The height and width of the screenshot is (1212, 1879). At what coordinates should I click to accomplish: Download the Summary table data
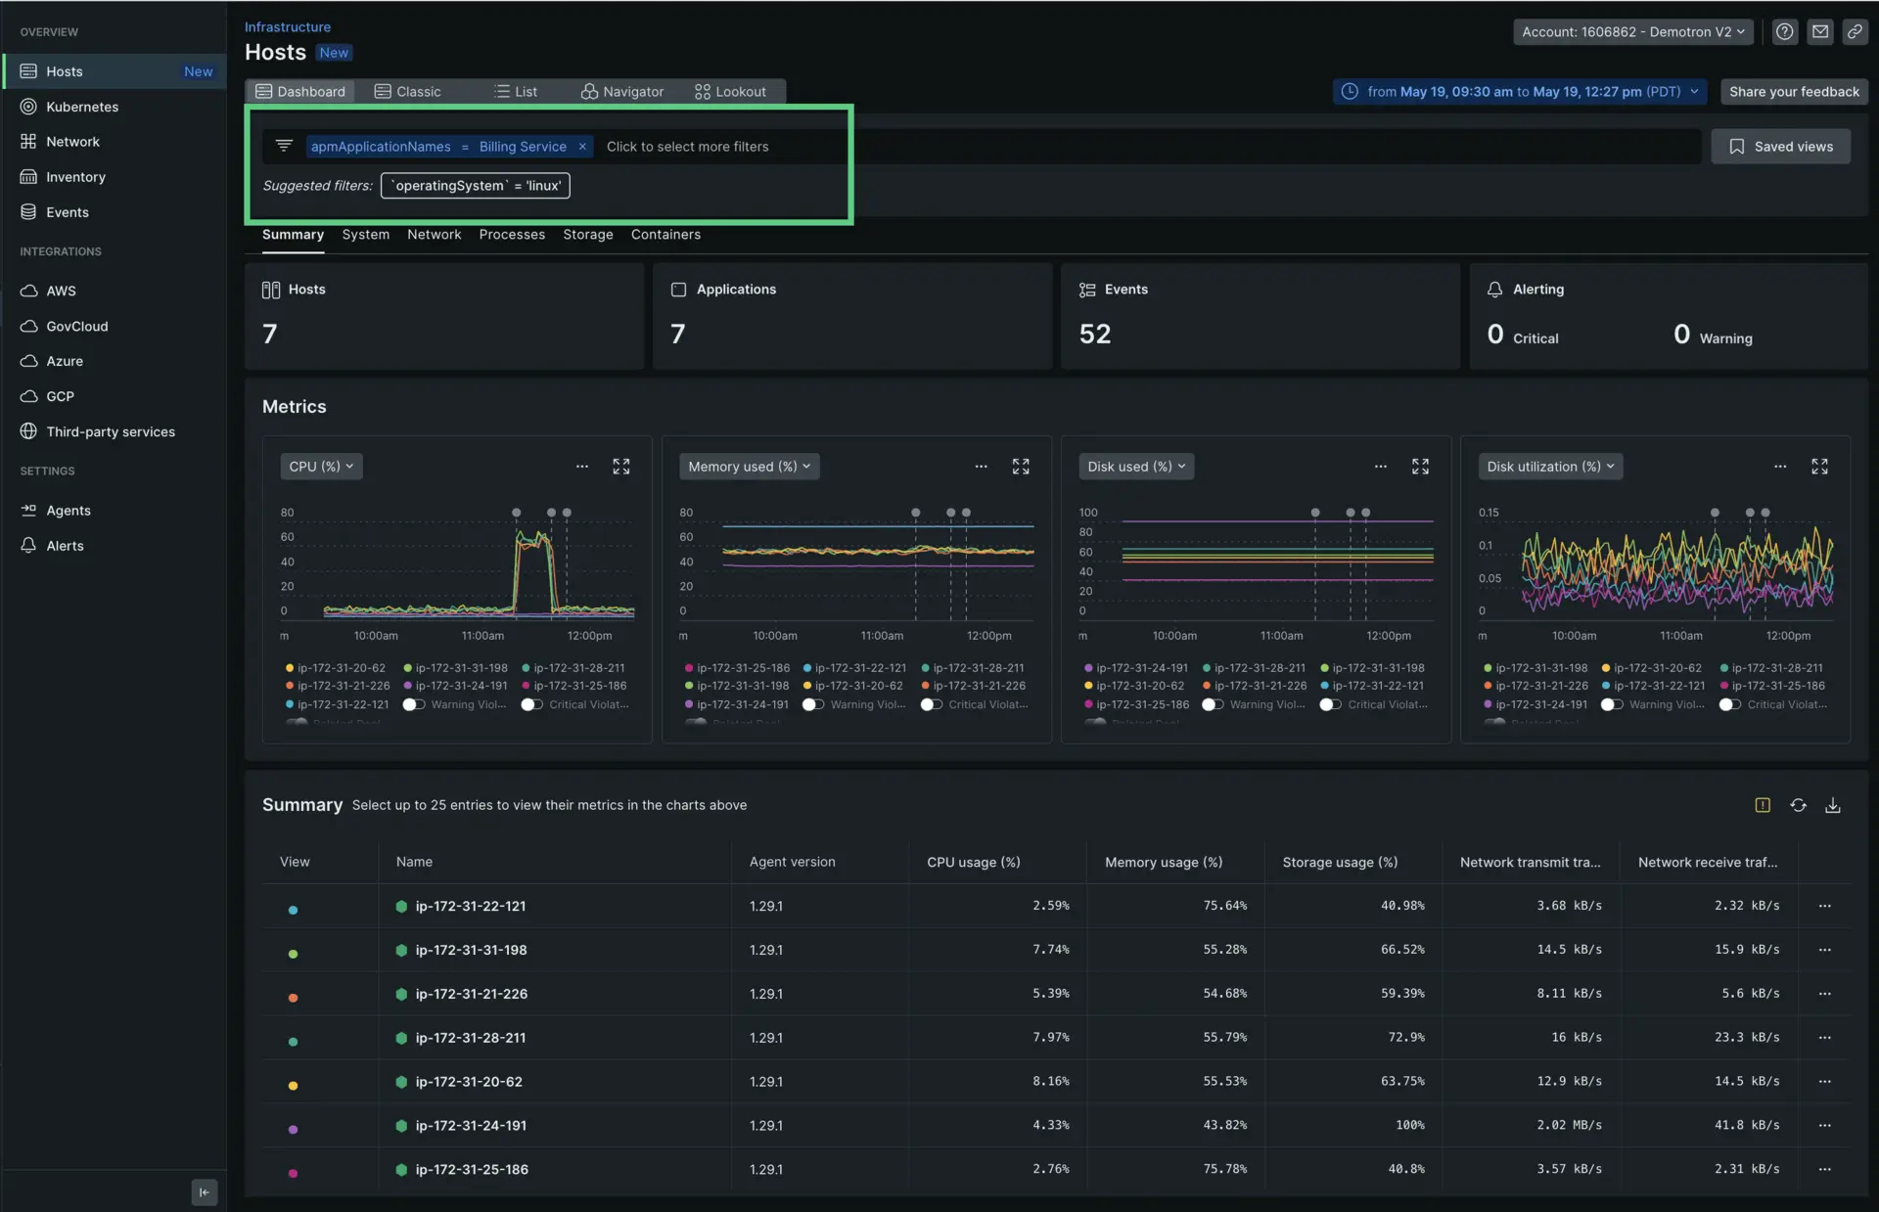pyautogui.click(x=1832, y=805)
